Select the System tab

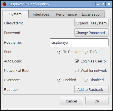pos(16,14)
